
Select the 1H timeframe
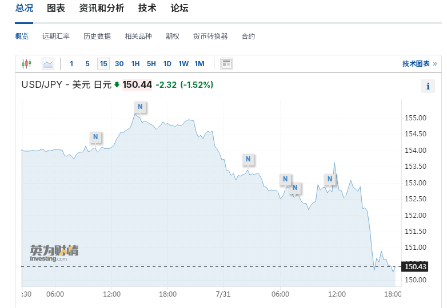point(135,64)
